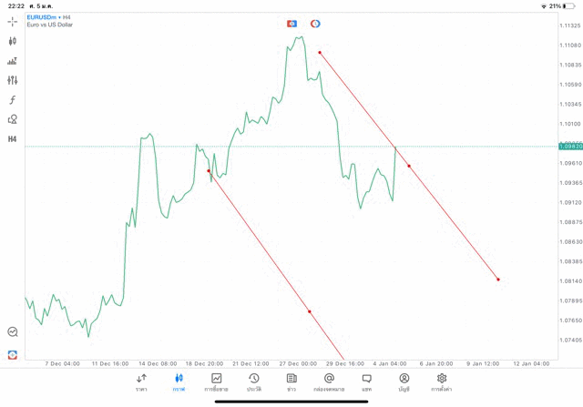Tap the function (f) indicator icon

13,100
